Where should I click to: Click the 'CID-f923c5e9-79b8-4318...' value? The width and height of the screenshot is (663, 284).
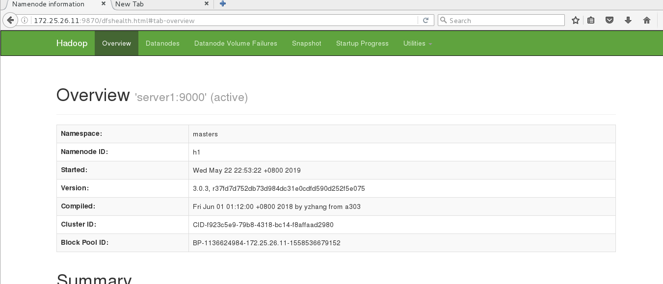263,225
